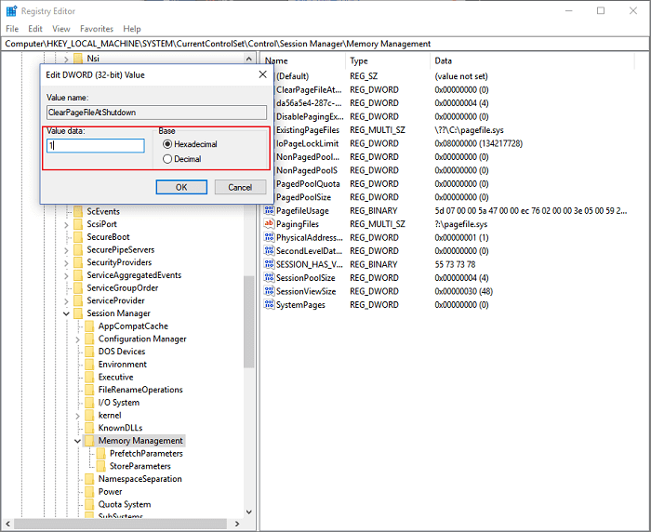Select the Decimal base radio button
This screenshot has width=651, height=532.
[167, 159]
